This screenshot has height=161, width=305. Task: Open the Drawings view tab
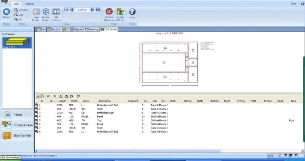[92, 29]
